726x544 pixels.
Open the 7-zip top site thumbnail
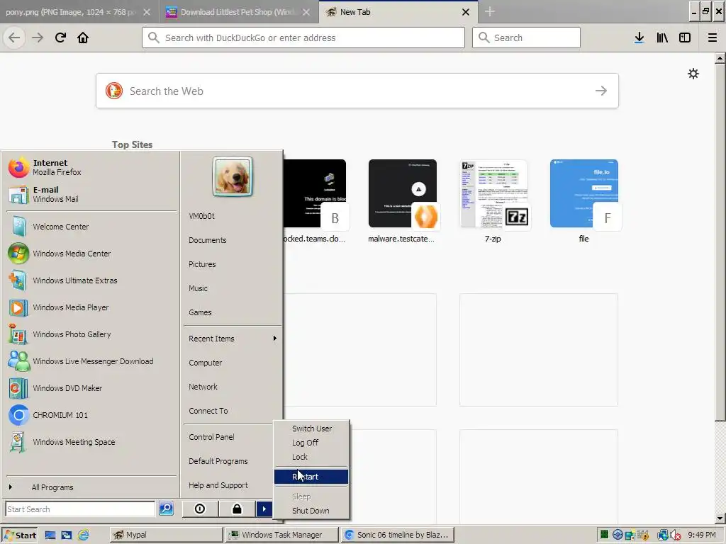point(493,194)
